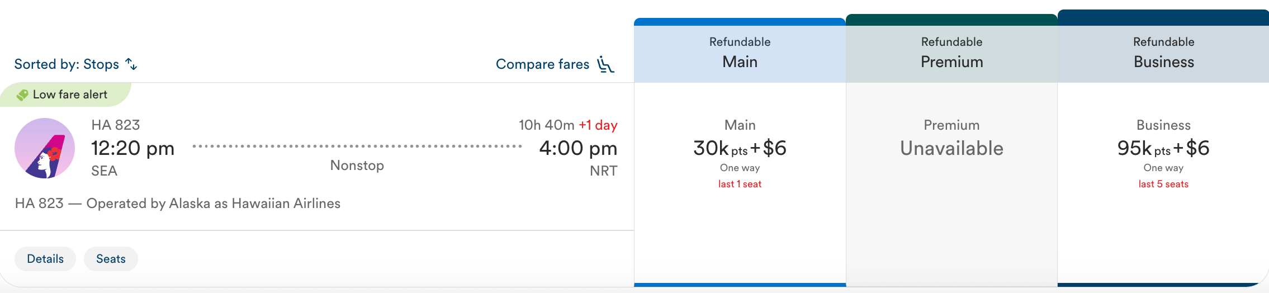The height and width of the screenshot is (293, 1269).
Task: Click the 12:20 pm departure time
Action: 133,148
